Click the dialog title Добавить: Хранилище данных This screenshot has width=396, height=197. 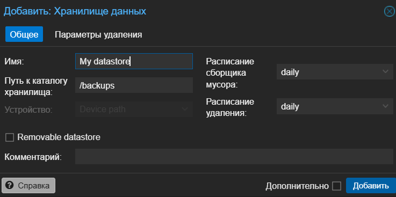[75, 11]
